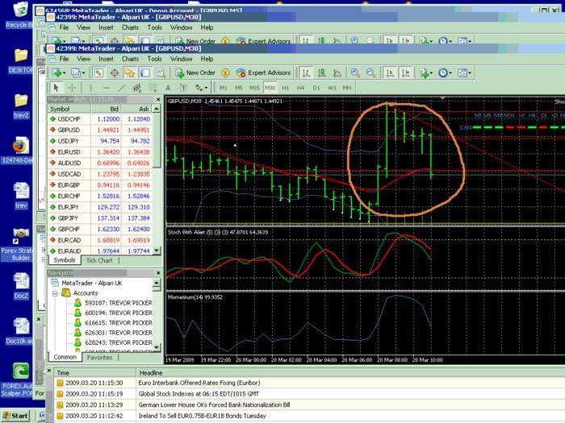Click New Order button in front window
This screenshot has height=423, width=565.
195,73
